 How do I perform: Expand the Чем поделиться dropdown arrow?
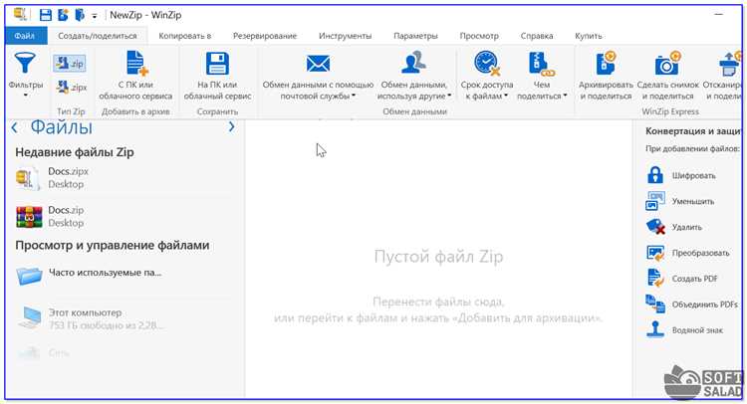565,96
